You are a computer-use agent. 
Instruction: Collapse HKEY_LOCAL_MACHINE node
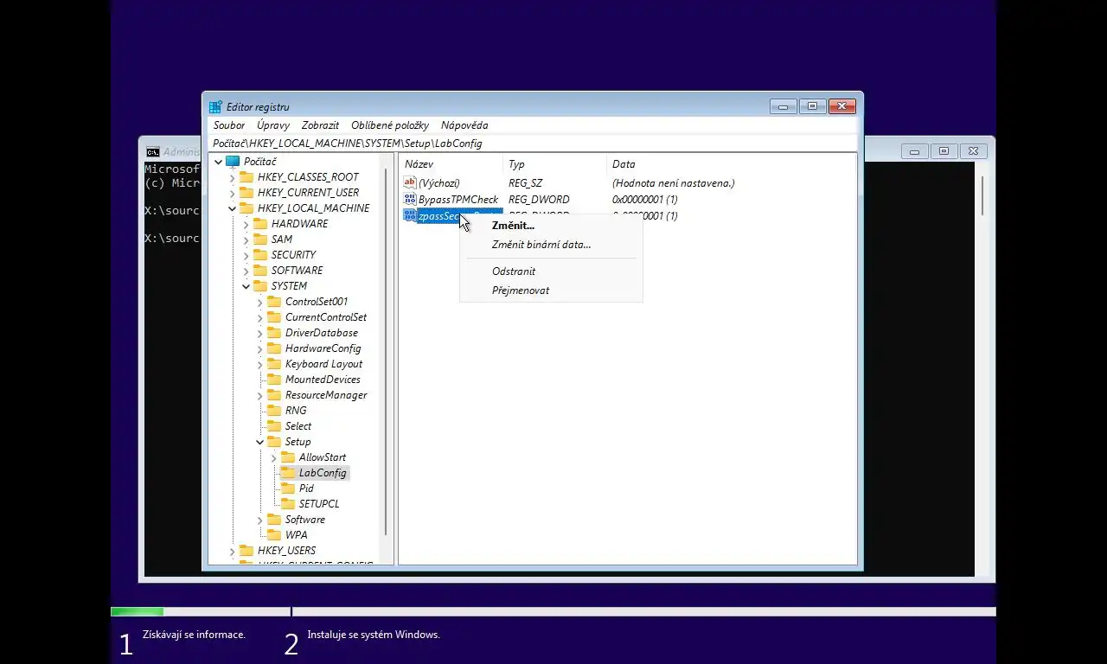tap(233, 208)
